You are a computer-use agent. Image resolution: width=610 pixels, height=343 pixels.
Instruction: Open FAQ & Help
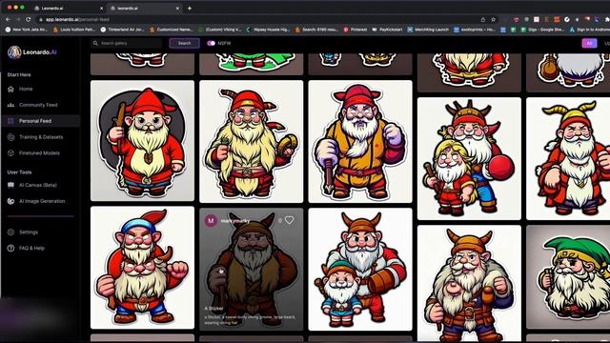point(31,248)
